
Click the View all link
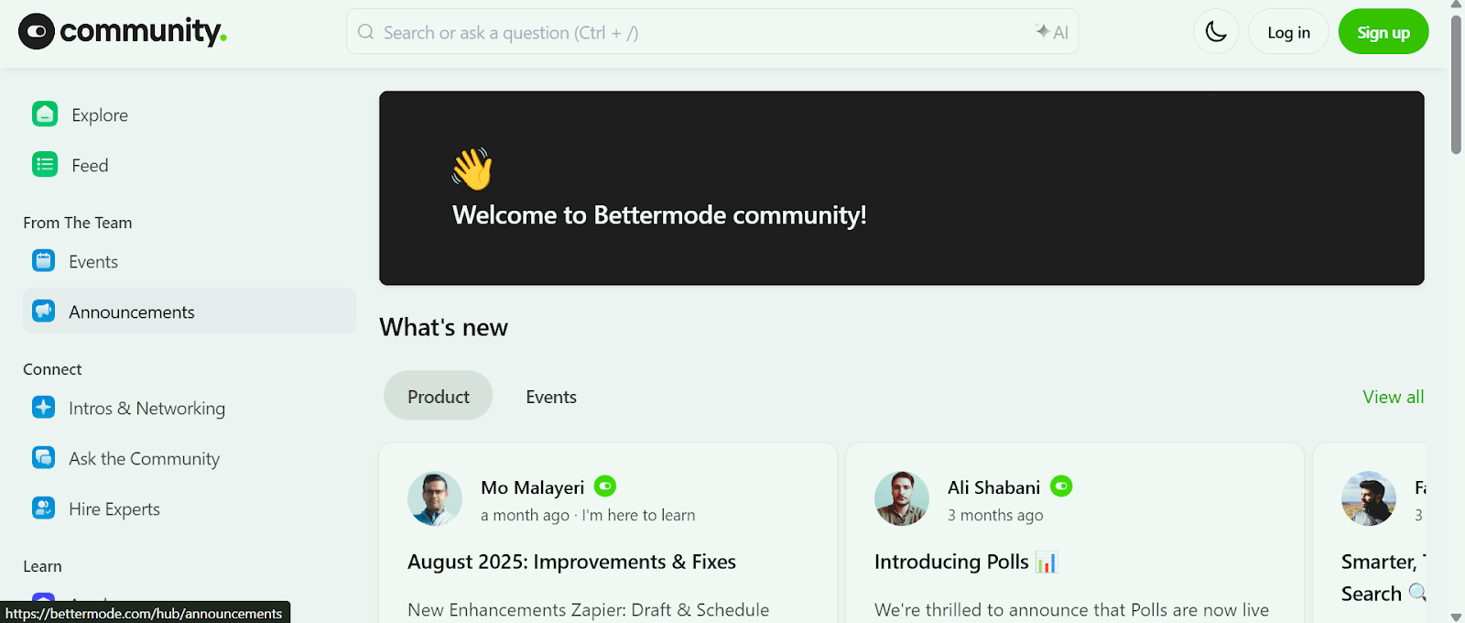click(1393, 397)
